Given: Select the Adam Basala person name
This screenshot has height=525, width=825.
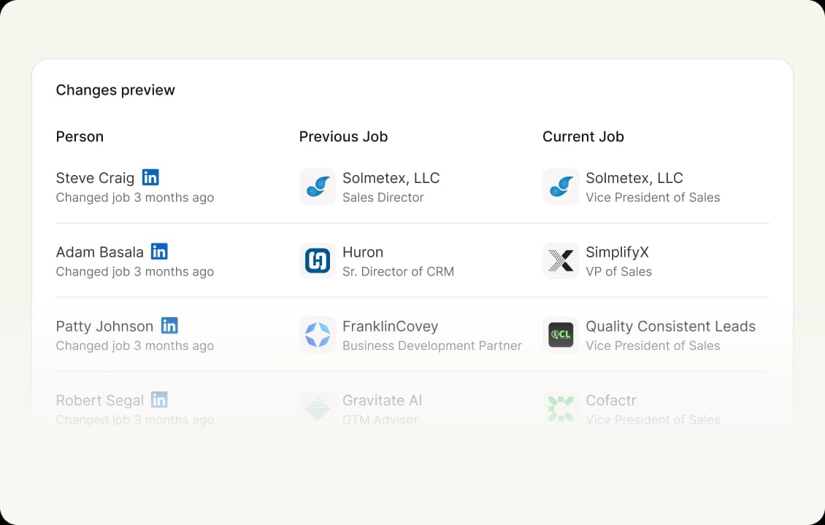Looking at the screenshot, I should tap(99, 252).
